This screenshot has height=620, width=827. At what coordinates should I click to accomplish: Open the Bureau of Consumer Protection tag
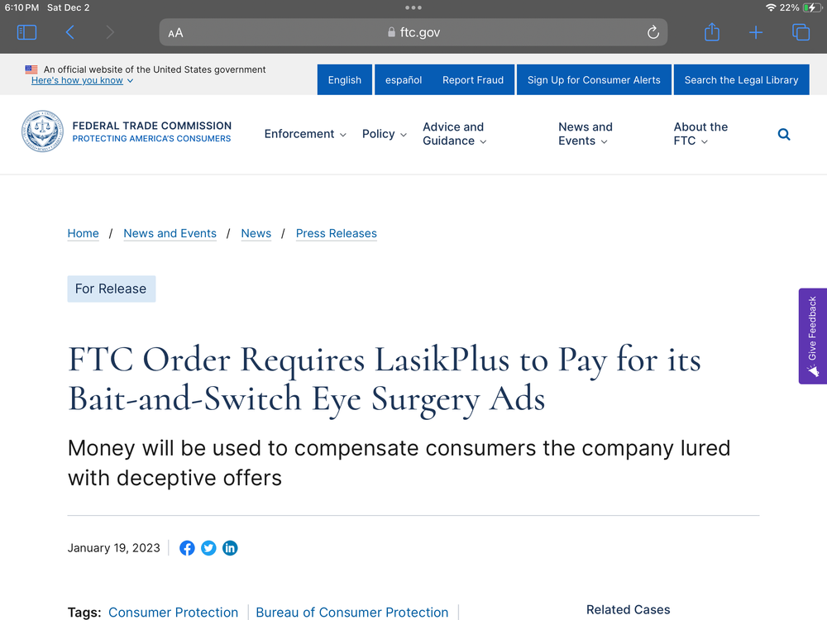point(351,612)
